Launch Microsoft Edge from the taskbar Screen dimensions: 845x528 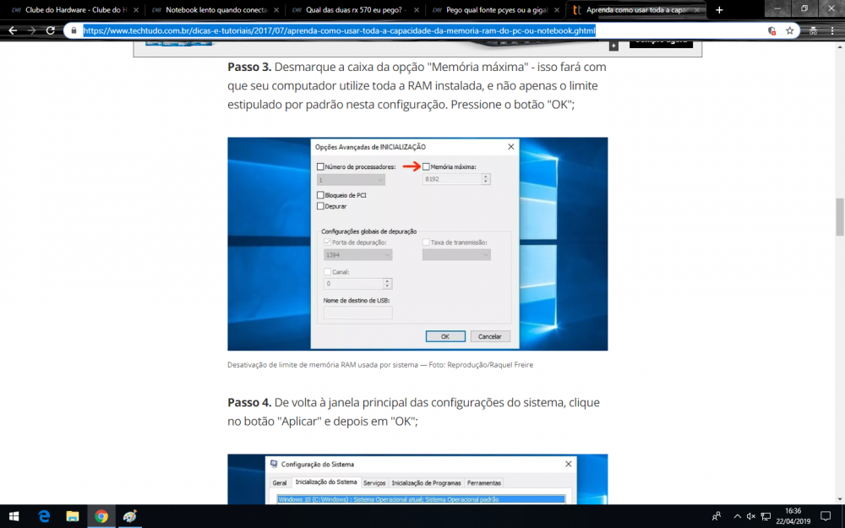pos(43,516)
